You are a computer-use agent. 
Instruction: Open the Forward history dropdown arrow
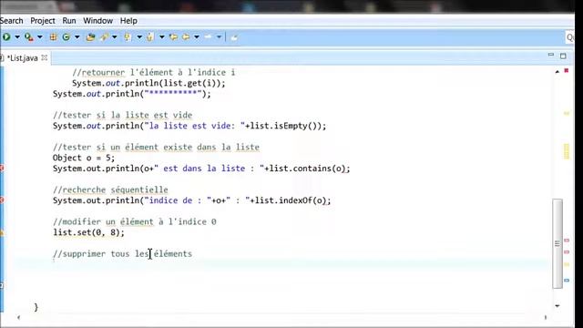219,37
